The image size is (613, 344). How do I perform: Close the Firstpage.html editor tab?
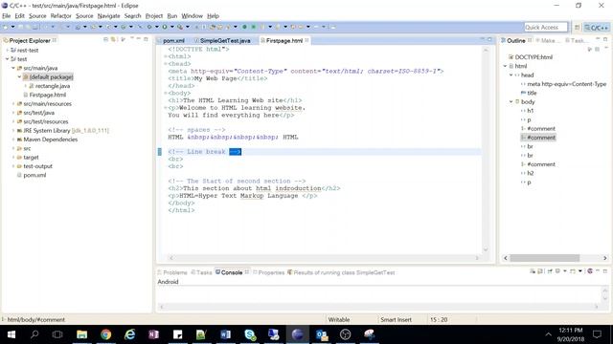coord(306,40)
